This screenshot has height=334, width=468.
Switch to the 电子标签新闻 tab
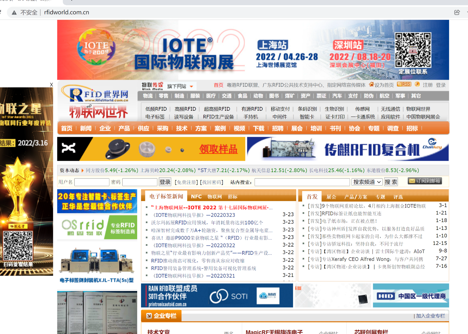pos(166,196)
